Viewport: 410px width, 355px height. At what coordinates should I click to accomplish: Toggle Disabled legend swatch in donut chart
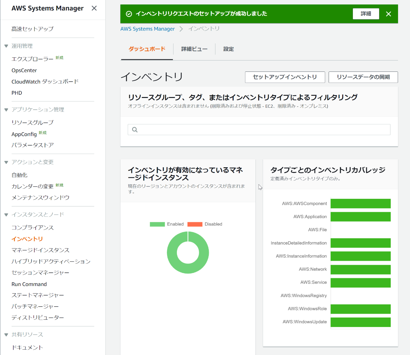195,224
